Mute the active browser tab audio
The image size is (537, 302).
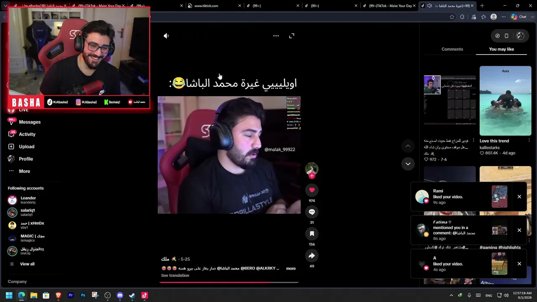[x=429, y=6]
